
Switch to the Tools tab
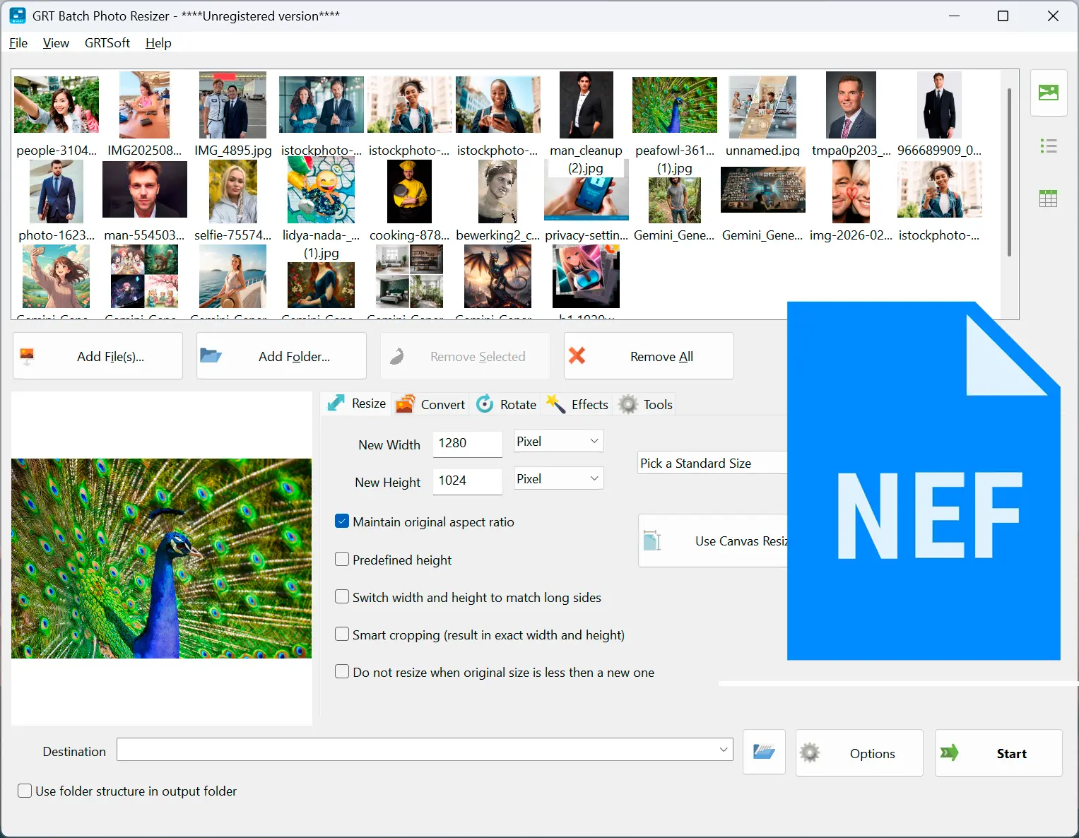point(646,404)
